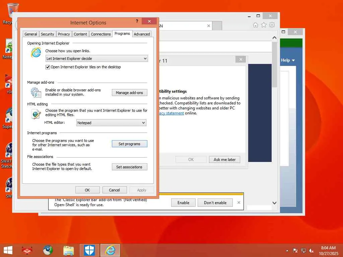Expand the 'Let Internet Explorer decide' dropdown

[x=97, y=59]
